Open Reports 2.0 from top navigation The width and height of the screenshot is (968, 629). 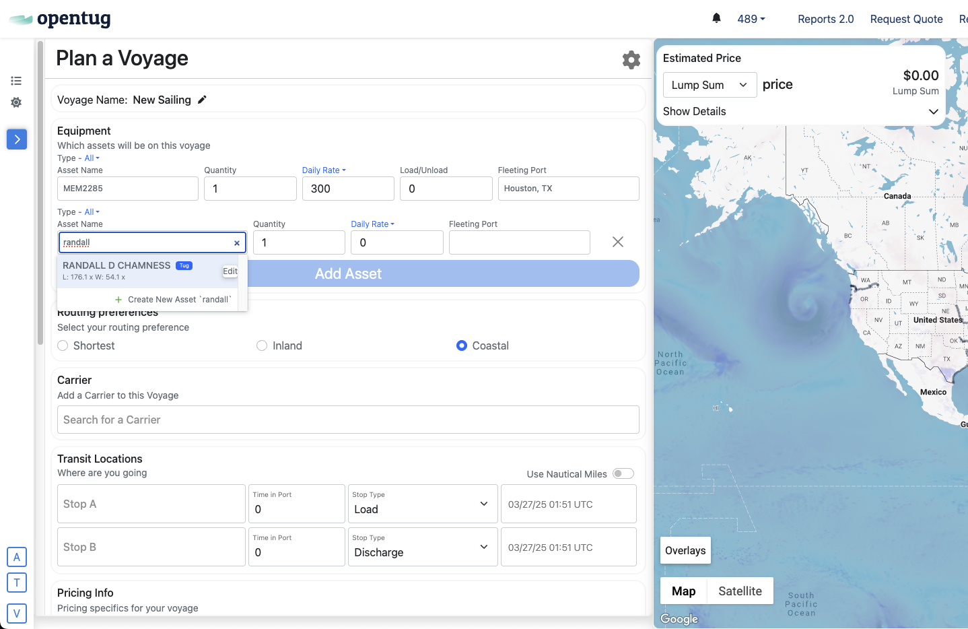click(825, 19)
